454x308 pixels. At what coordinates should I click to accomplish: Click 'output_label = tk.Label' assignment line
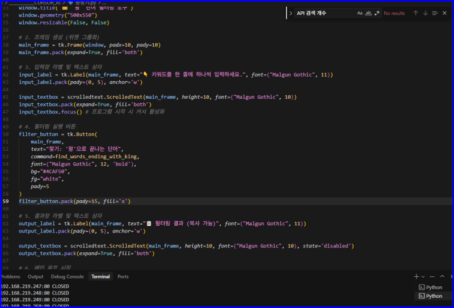[162, 223]
